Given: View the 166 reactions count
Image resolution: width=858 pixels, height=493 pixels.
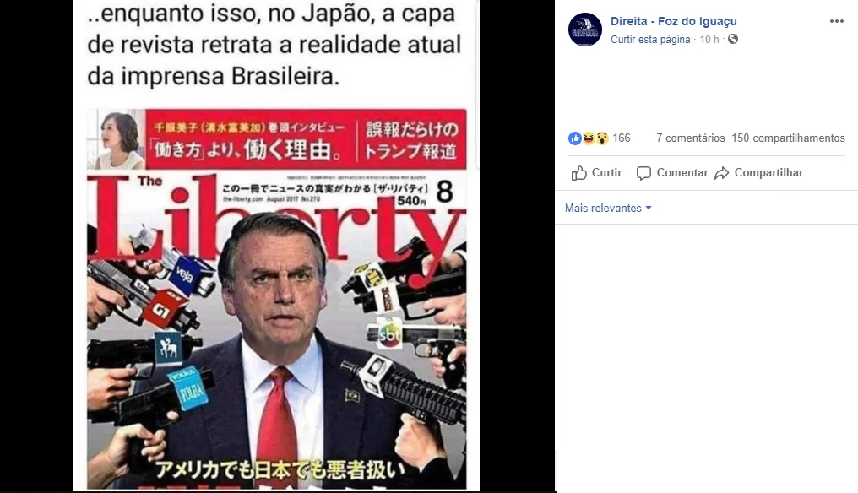Looking at the screenshot, I should pos(621,138).
